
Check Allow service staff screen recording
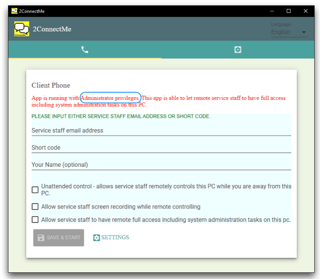point(35,207)
